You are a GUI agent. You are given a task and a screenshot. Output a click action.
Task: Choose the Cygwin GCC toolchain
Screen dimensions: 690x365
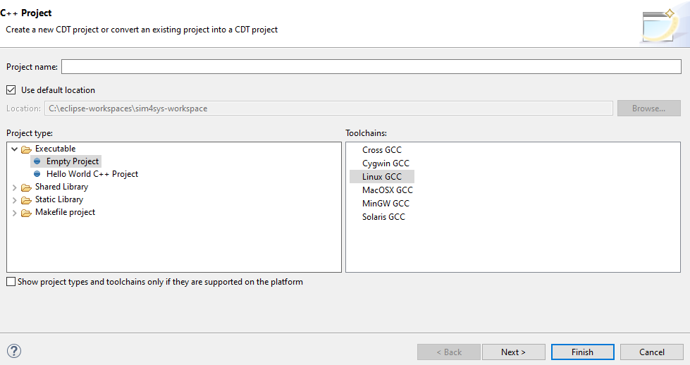tap(386, 163)
